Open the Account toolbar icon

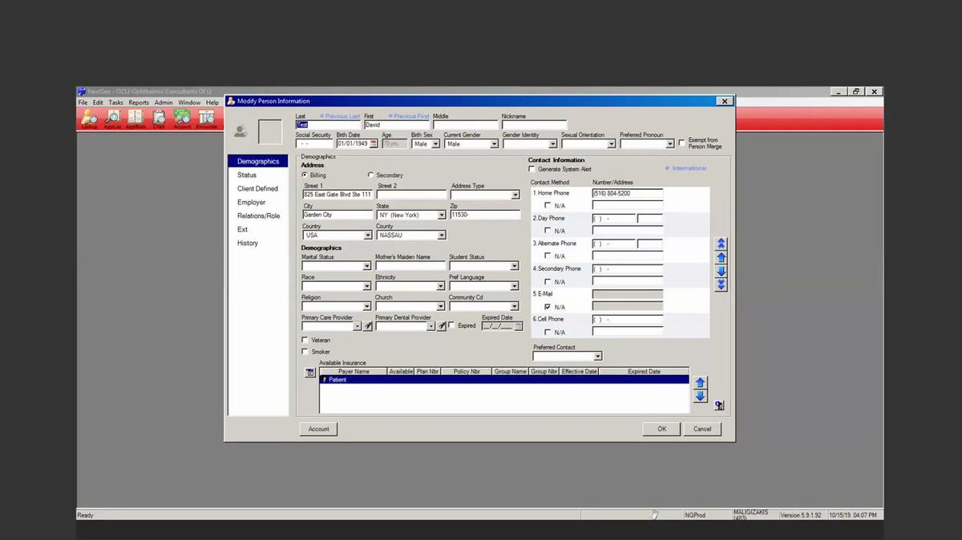click(182, 118)
